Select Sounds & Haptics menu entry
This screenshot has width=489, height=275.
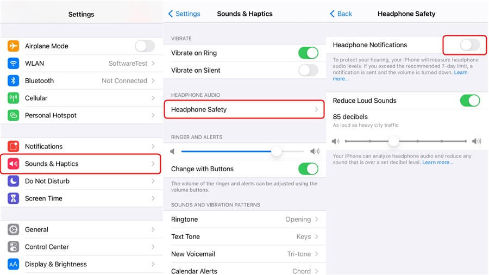[x=81, y=164]
